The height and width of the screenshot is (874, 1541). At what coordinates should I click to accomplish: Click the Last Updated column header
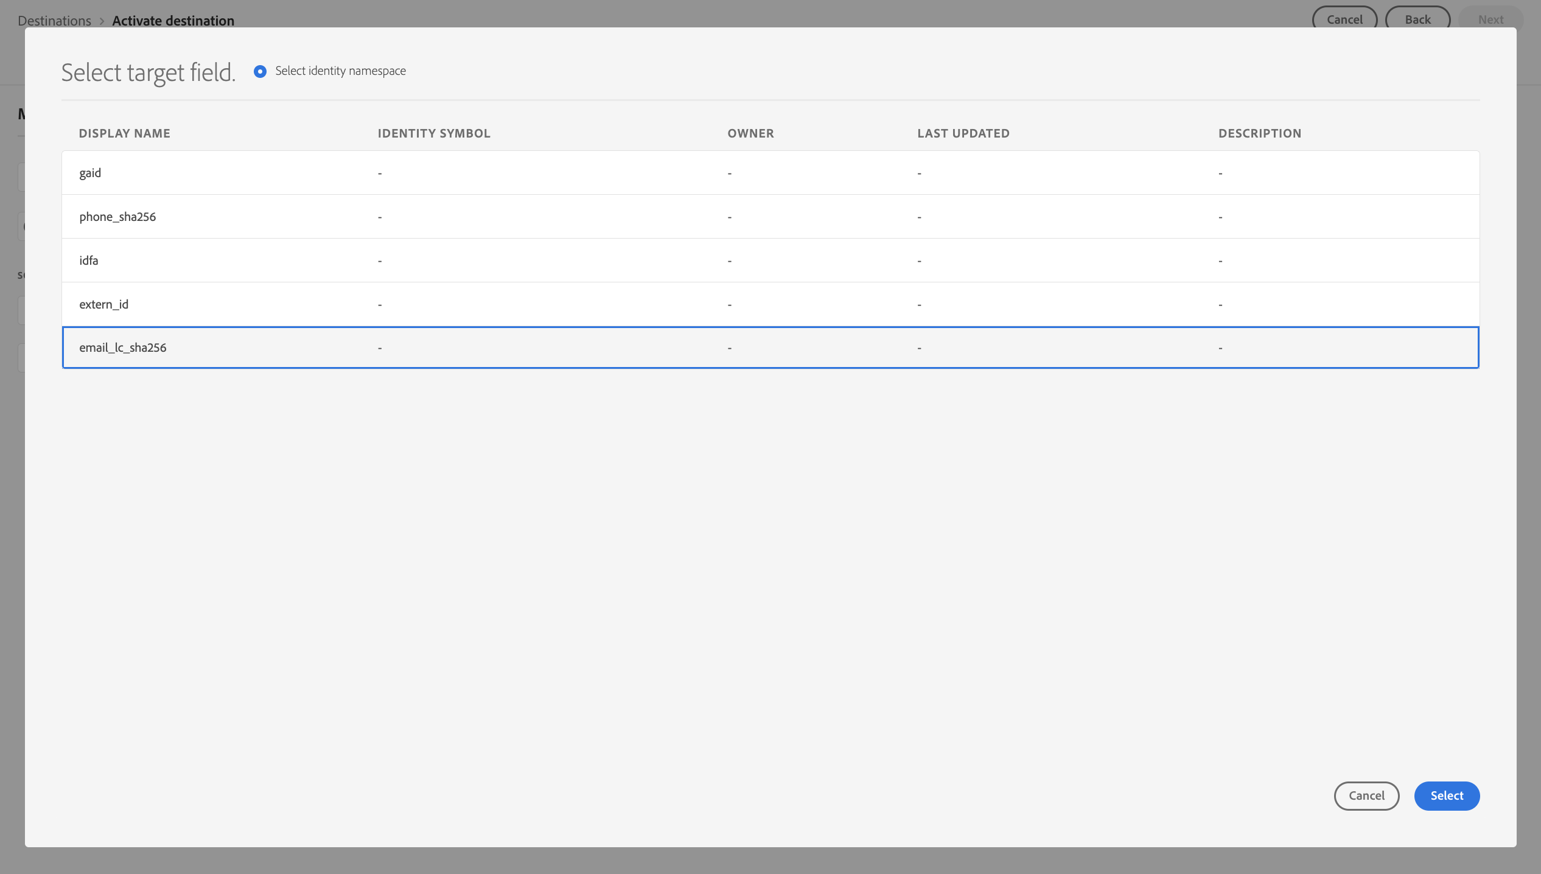click(963, 133)
